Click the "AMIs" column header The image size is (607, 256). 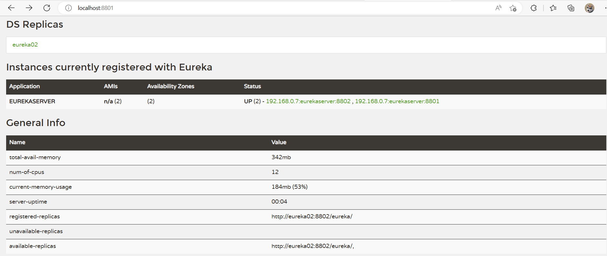[111, 86]
